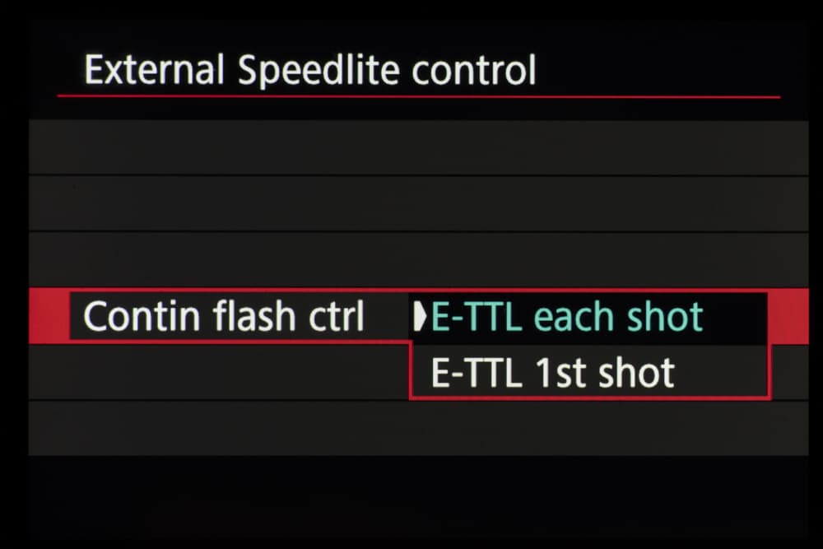
Task: Click the selection arrow beside E-TTL each shot
Action: pyautogui.click(x=421, y=317)
